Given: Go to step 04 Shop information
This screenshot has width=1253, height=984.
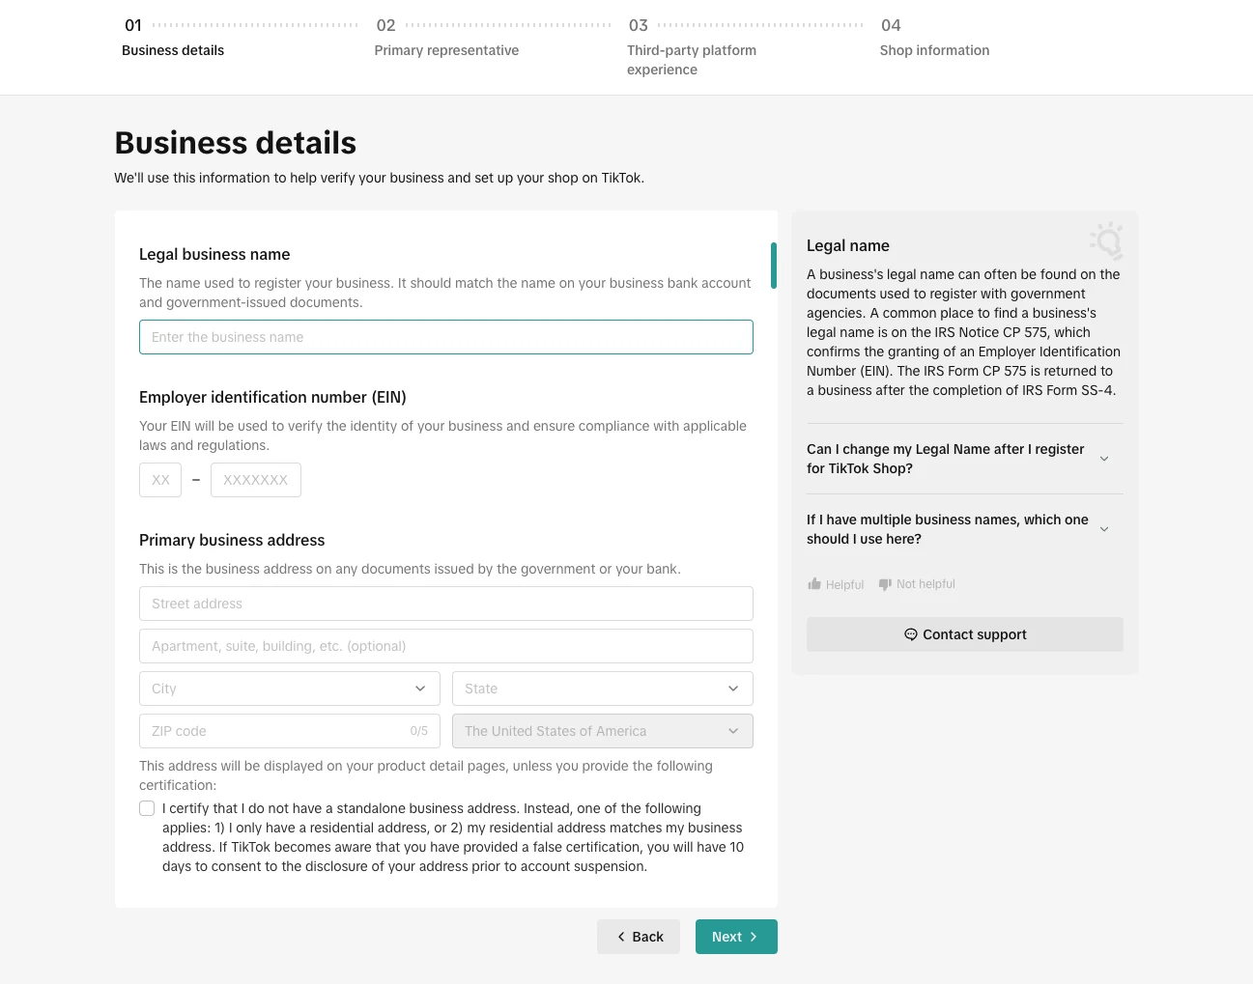Looking at the screenshot, I should coord(934,50).
